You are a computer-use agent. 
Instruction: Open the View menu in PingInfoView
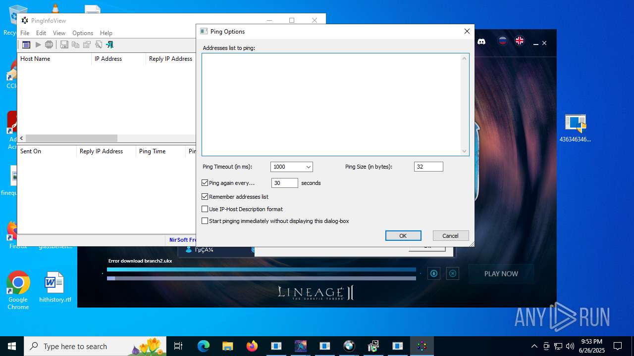click(59, 33)
